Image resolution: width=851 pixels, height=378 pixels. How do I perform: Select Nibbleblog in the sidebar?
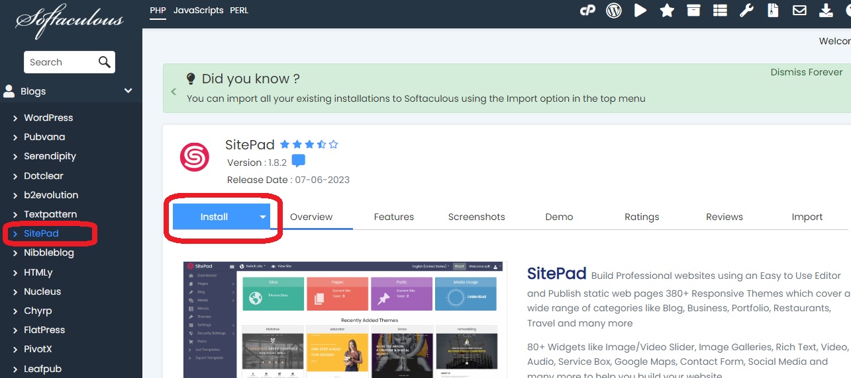tap(49, 252)
